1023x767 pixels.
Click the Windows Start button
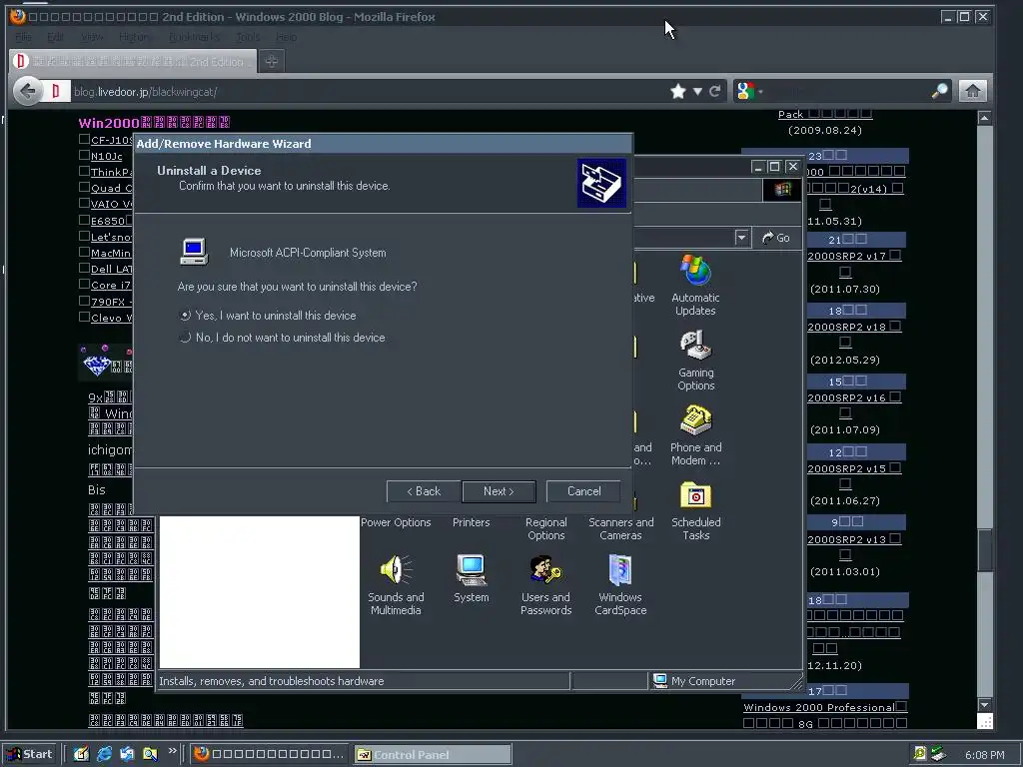pos(30,755)
